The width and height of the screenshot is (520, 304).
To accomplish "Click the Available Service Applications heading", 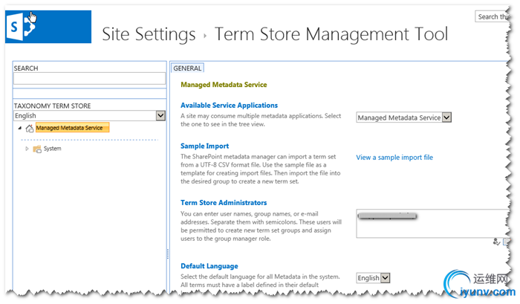I will [x=229, y=106].
